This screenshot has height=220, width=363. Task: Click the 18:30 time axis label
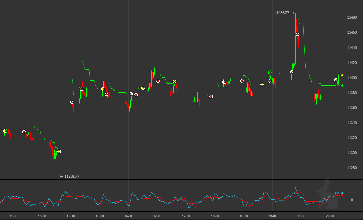(x=244, y=216)
